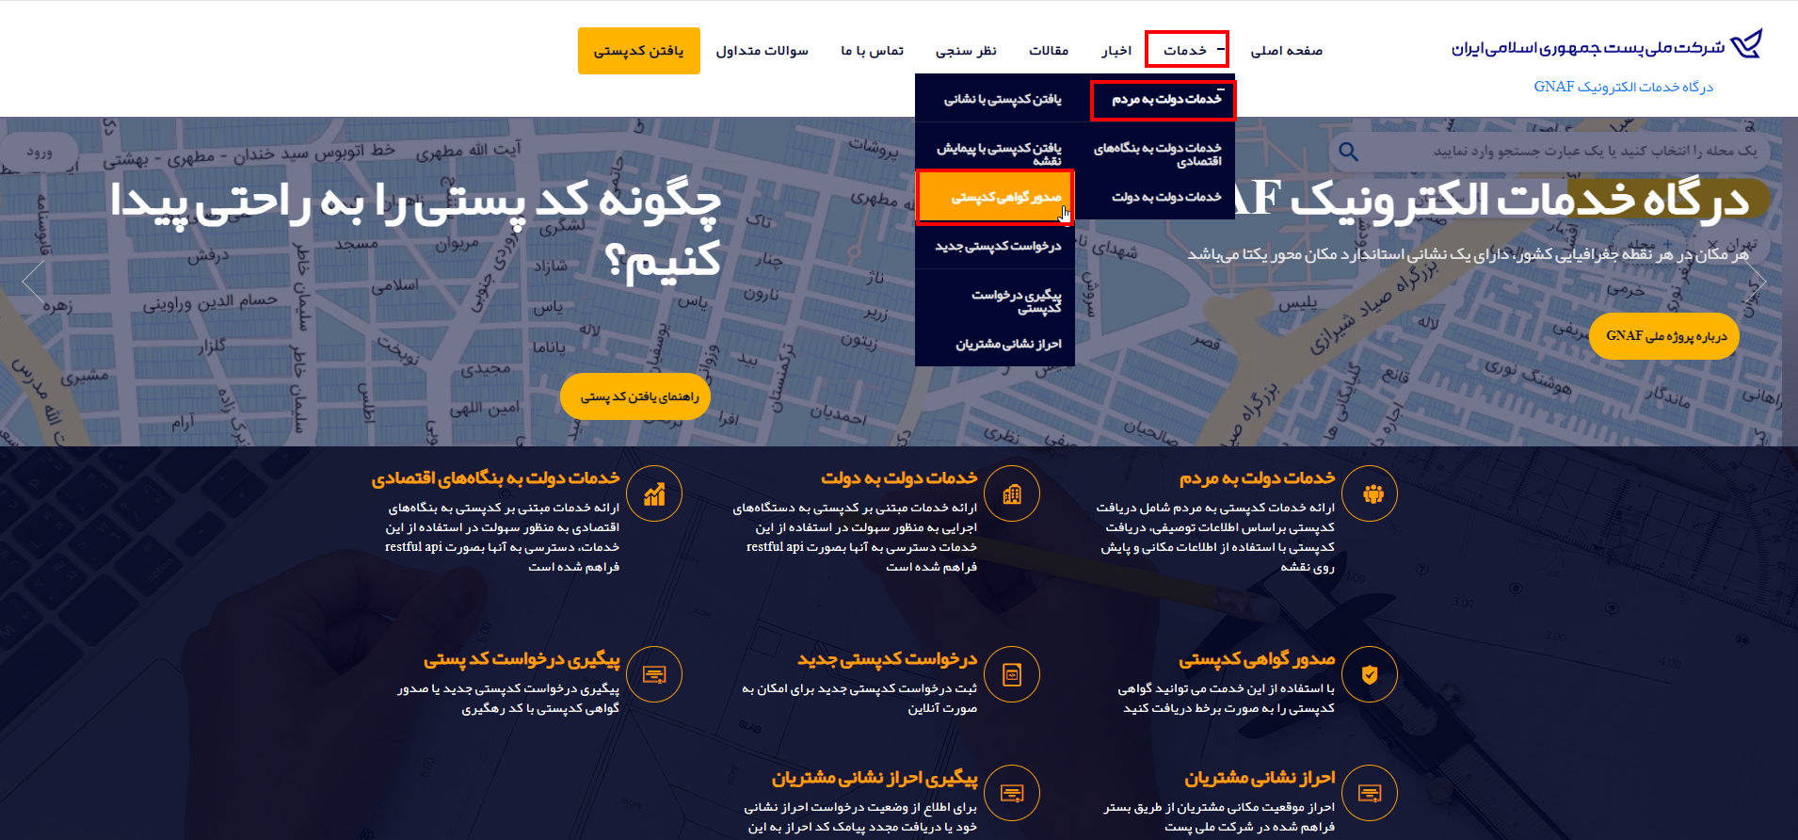The height and width of the screenshot is (840, 1798).
Task: Click the چگونه کد پستی را slide title
Action: tap(415, 231)
